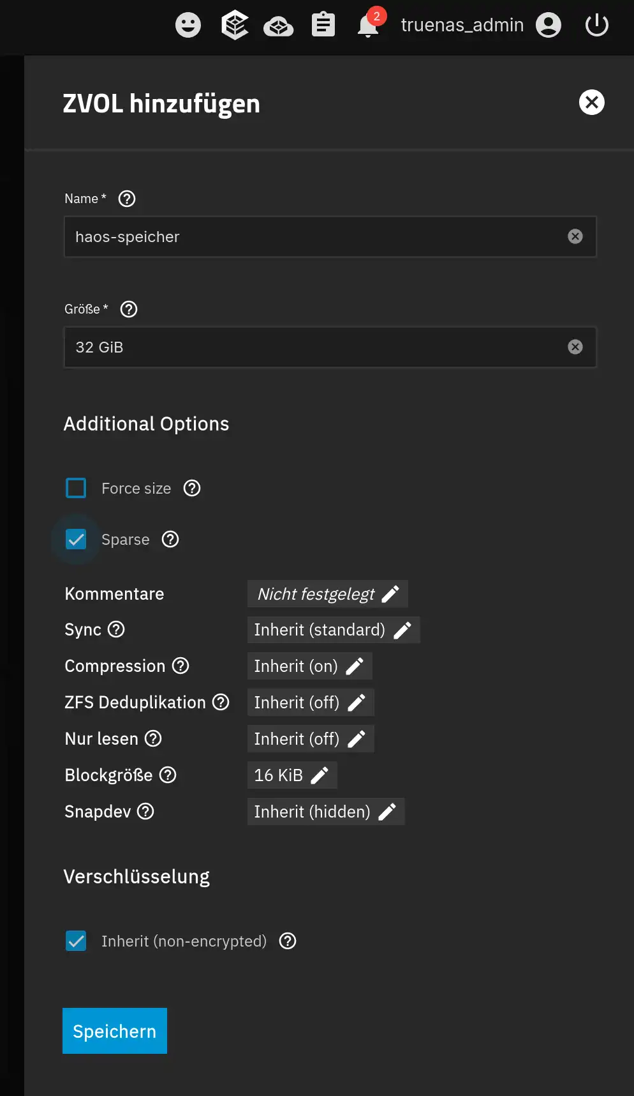Focus the Name input field
The width and height of the screenshot is (634, 1096).
coord(330,237)
